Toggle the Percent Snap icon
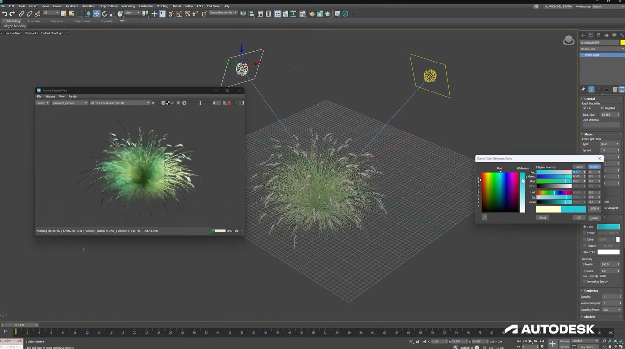 187,14
